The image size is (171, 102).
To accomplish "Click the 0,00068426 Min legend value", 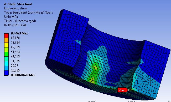I will click(23, 75).
